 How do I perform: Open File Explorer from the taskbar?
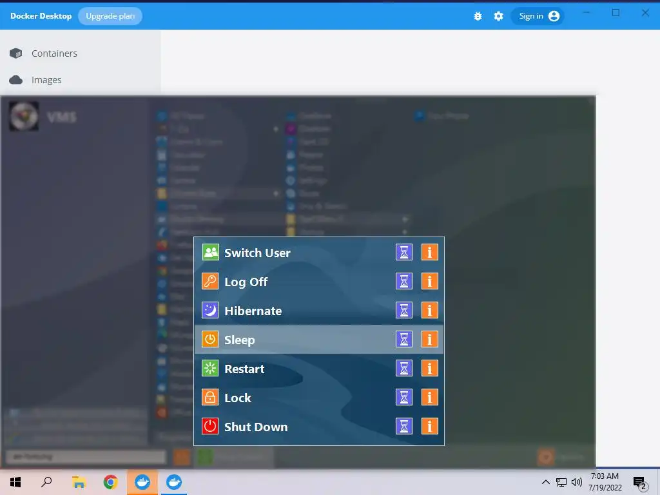[79, 482]
